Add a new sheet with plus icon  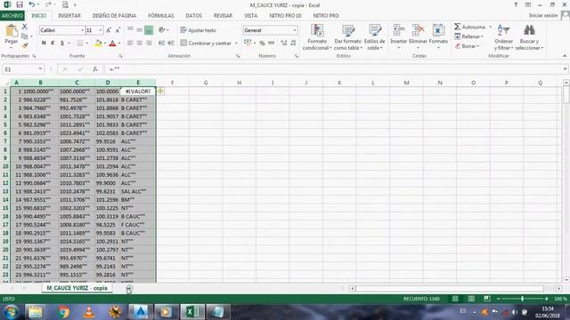click(129, 288)
